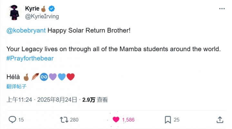Click the share upload icon

click(220, 120)
